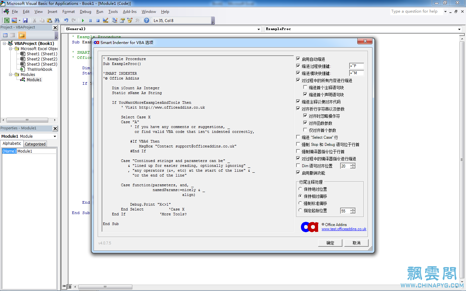Select 保持绝对位置 radio button
This screenshot has width=466, height=291.
click(300, 189)
